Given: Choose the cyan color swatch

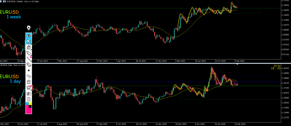Looking at the screenshot, I should point(27,104).
